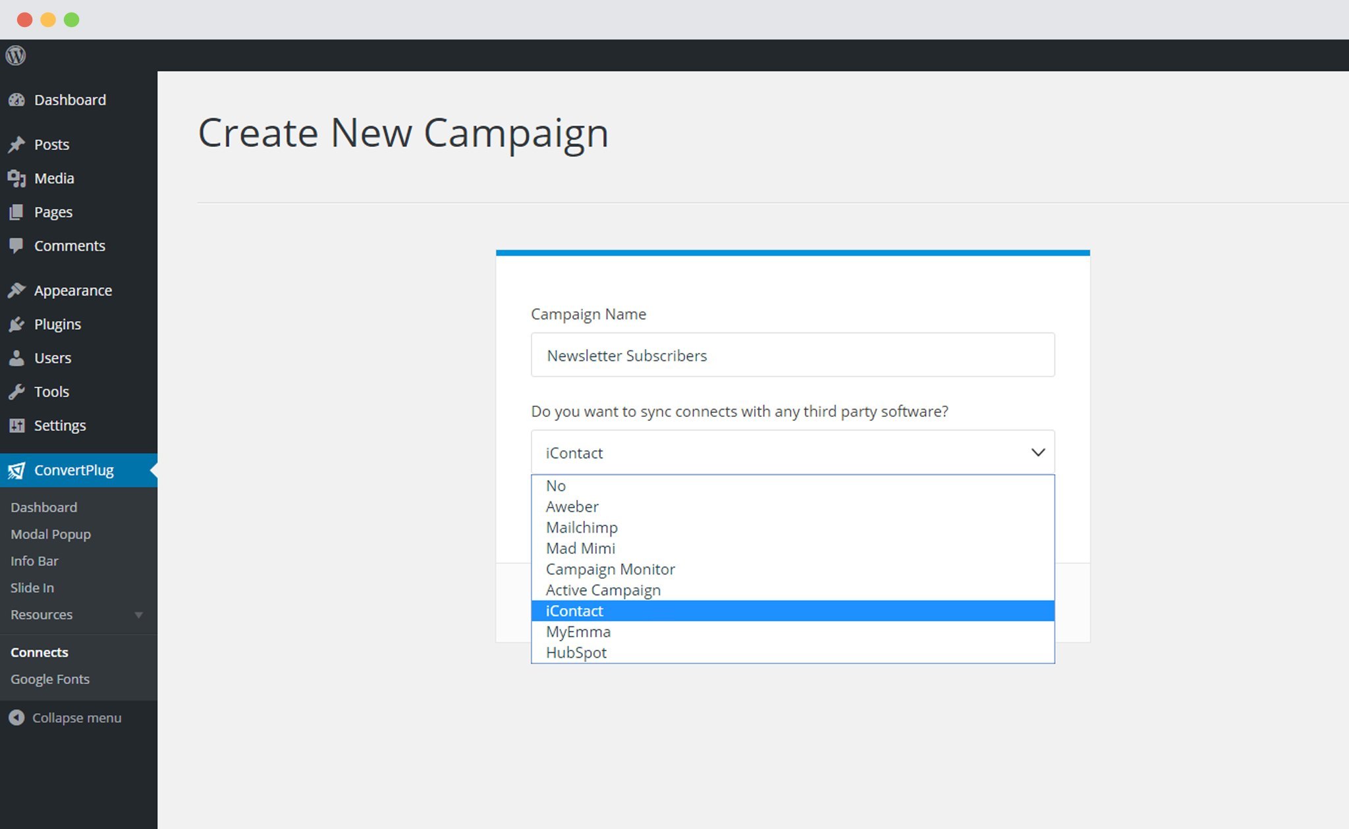Open ConvertPlug Dashboard submenu link
This screenshot has height=829, width=1349.
click(43, 507)
